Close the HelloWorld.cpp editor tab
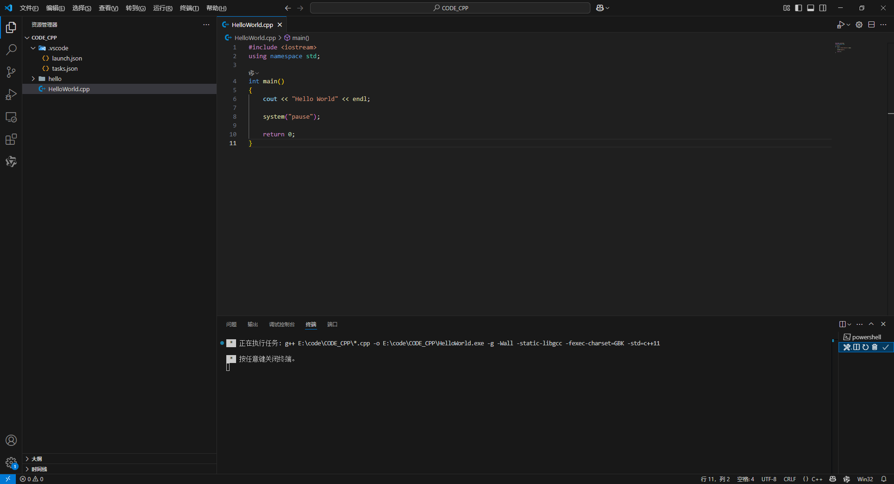Screen dimensions: 894x484 pyautogui.click(x=280, y=25)
